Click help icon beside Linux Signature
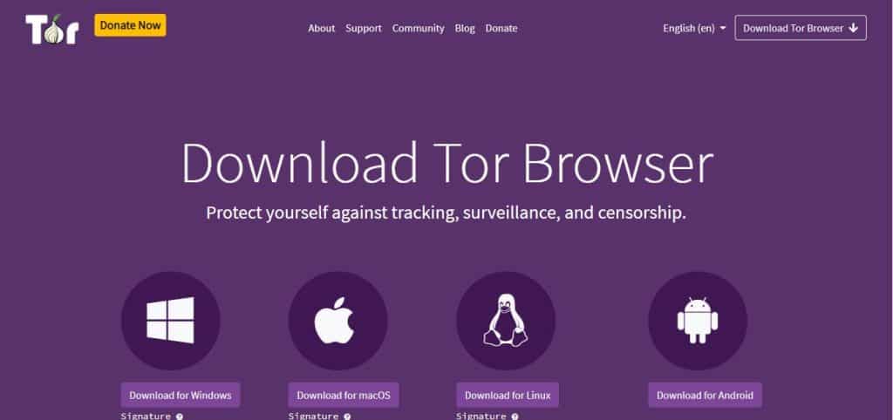Image resolution: width=893 pixels, height=420 pixels. (x=515, y=417)
